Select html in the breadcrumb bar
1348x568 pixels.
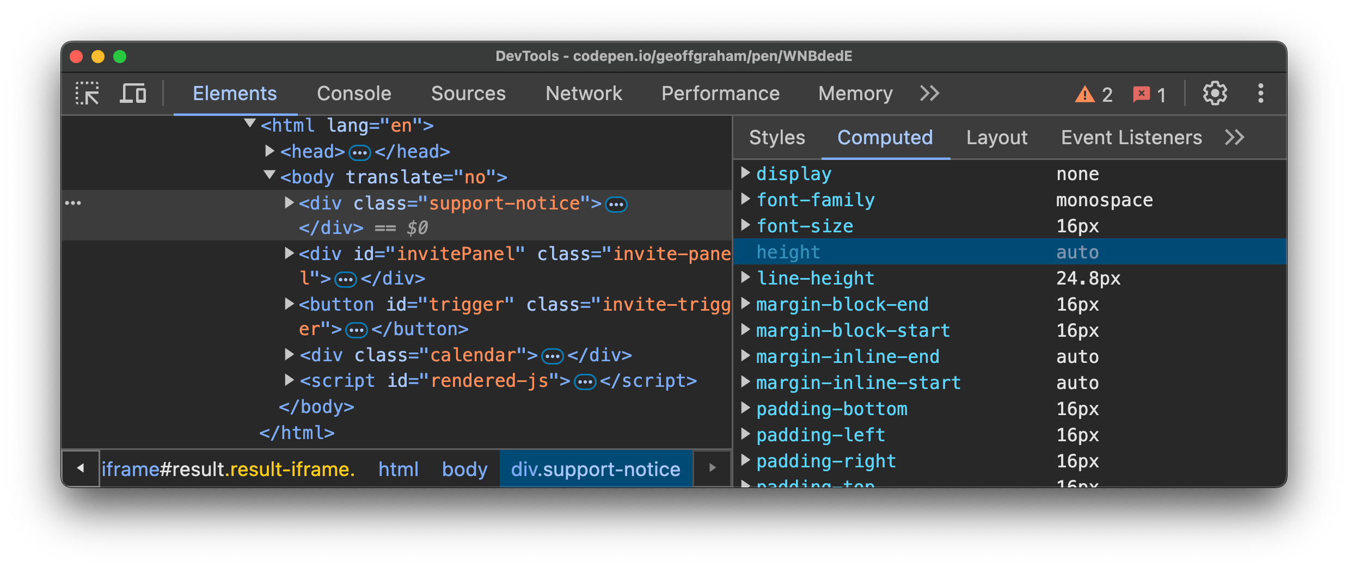pyautogui.click(x=398, y=468)
